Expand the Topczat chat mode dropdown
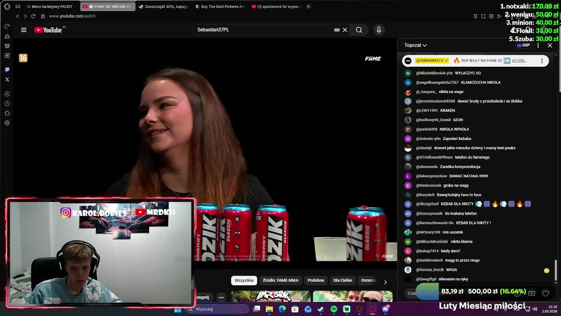Screen dimensions: 561x316 (x=415, y=45)
